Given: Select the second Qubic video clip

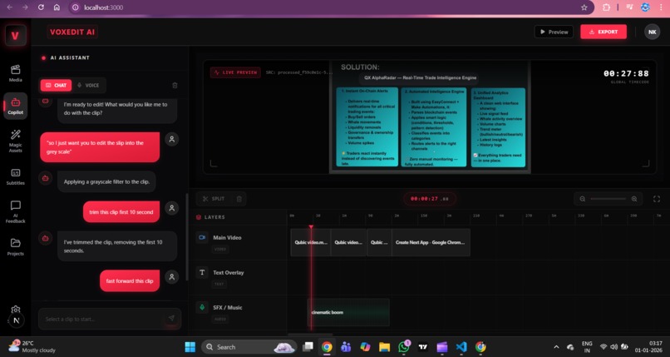Looking at the screenshot, I should click(348, 242).
